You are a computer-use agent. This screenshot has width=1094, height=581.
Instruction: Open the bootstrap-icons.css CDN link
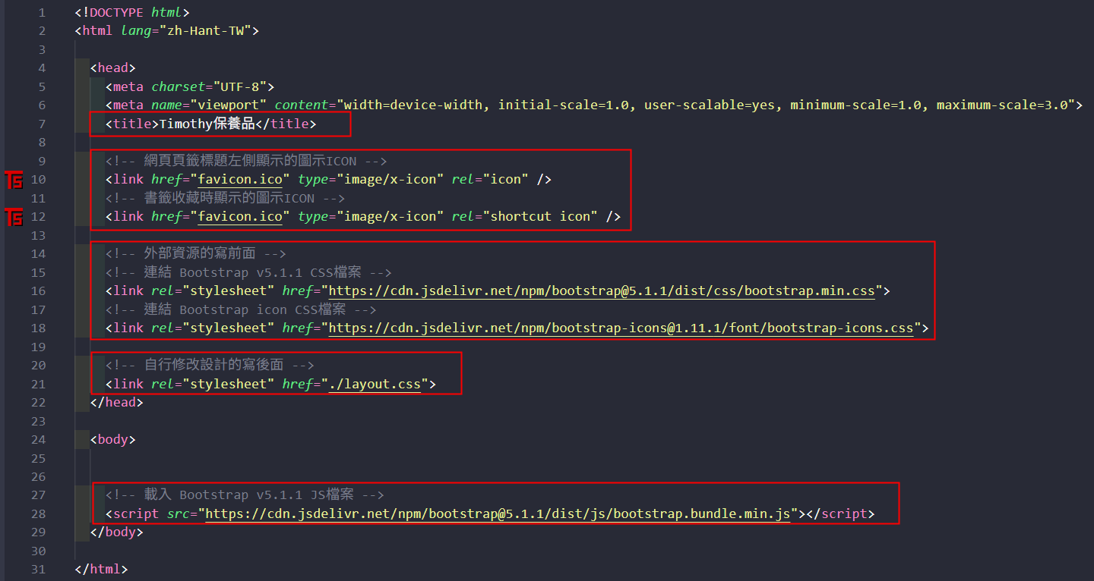(620, 328)
